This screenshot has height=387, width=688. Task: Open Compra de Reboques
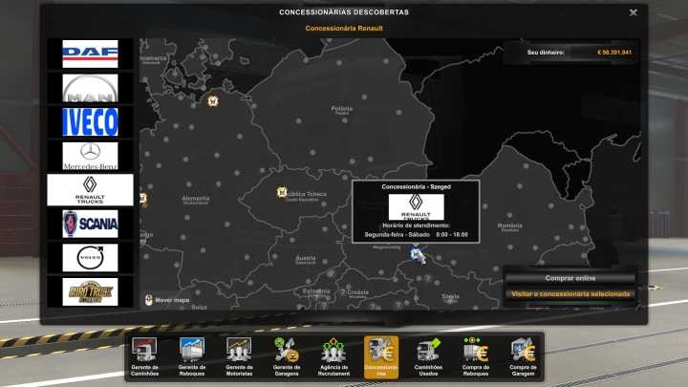(x=476, y=356)
